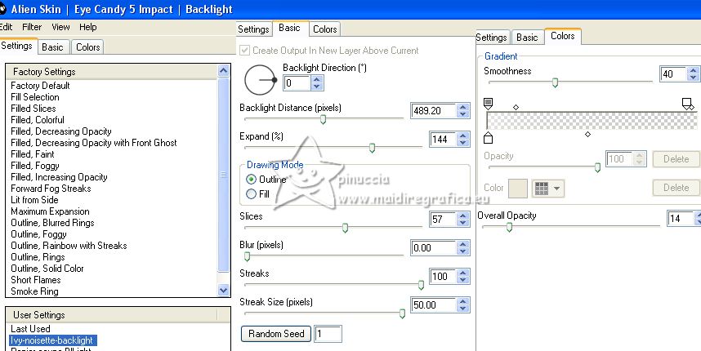This screenshot has width=701, height=351.
Task: Click the Blur slider handle
Action: pyautogui.click(x=248, y=256)
